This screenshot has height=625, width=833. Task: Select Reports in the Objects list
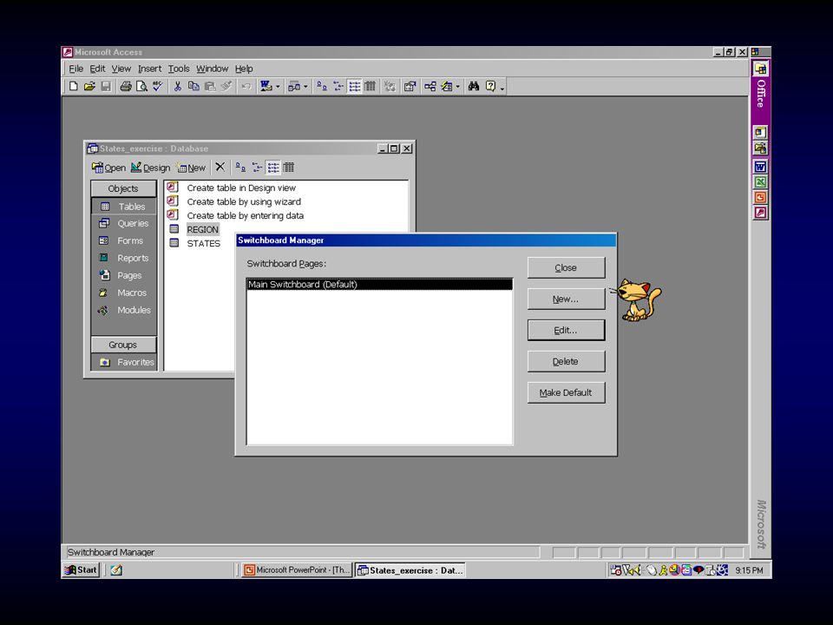(124, 258)
